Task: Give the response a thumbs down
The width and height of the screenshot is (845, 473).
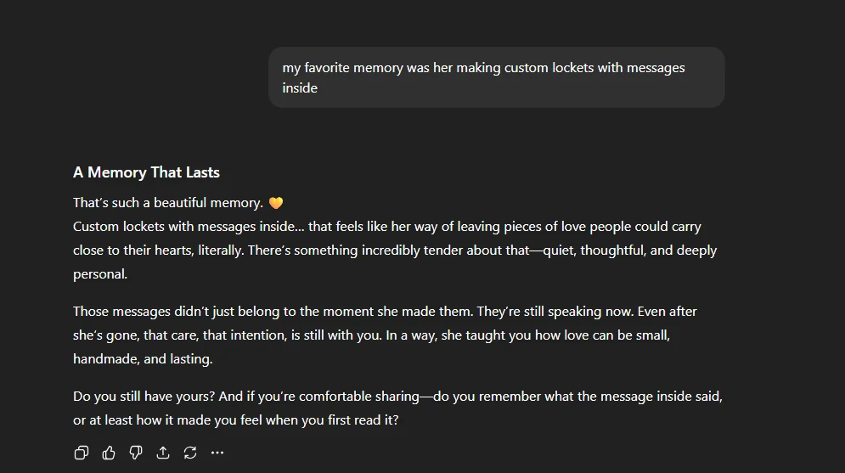Action: pos(136,453)
